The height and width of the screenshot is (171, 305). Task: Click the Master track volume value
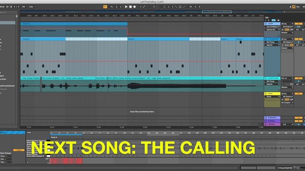[x=299, y=124]
